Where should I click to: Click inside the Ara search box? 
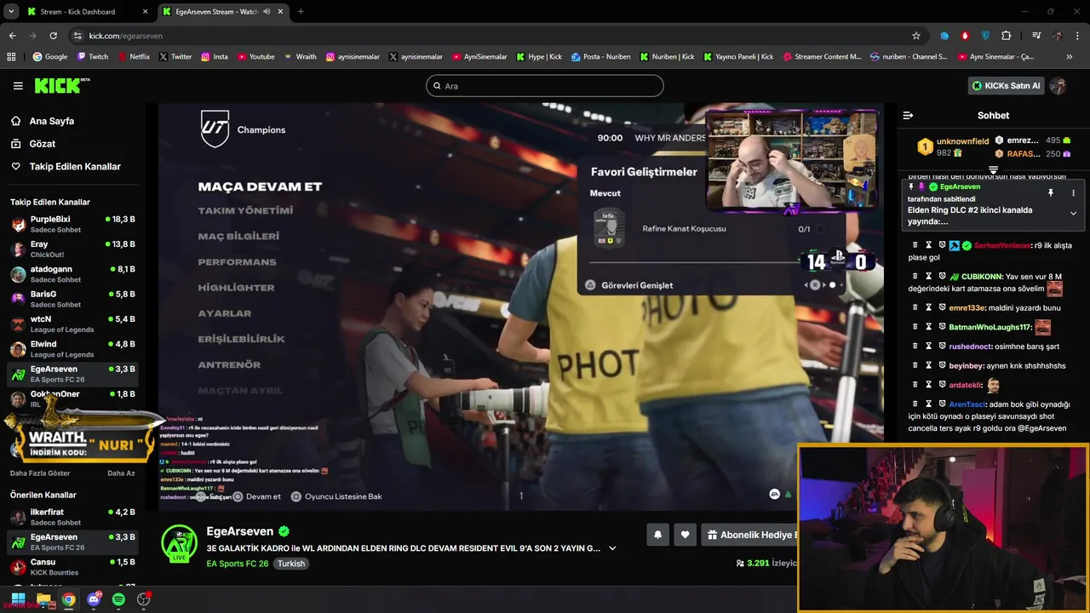coord(545,86)
